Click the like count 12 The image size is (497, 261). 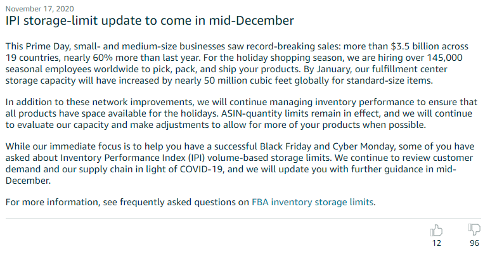point(436,243)
